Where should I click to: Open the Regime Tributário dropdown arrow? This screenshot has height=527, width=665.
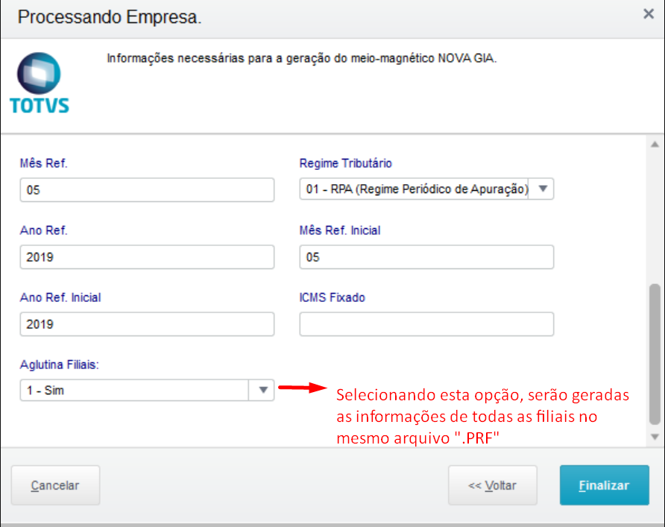tap(543, 189)
